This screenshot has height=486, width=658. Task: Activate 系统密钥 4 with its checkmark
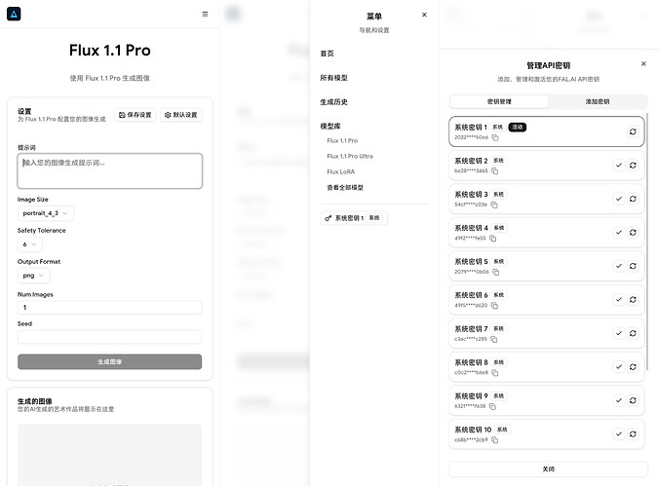pyautogui.click(x=619, y=233)
